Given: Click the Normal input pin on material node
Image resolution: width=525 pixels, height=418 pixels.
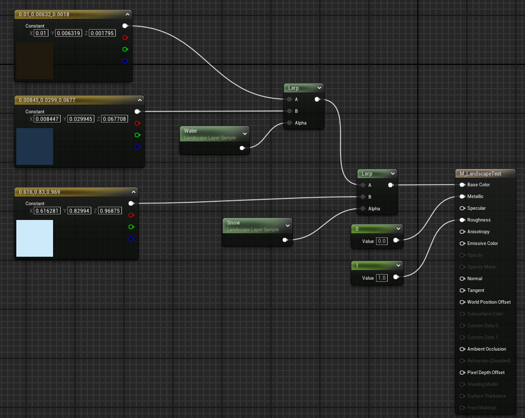Looking at the screenshot, I should click(462, 279).
